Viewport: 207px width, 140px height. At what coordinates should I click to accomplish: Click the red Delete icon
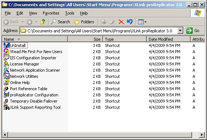[121, 22]
